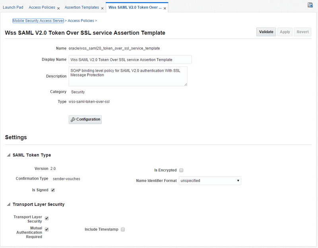
Task: Open the Access Policies breadcrumb link
Action: pyautogui.click(x=81, y=21)
